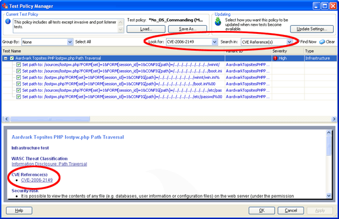This screenshot has width=339, height=219.
Task: Click the horizontal scrollbar left arrow
Action: 6,119
